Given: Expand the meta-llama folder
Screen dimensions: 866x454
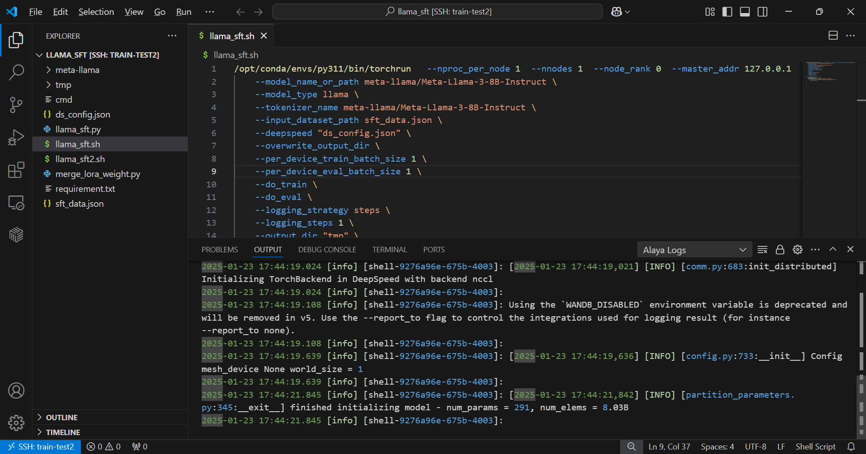Looking at the screenshot, I should pyautogui.click(x=77, y=70).
